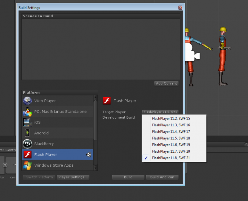Viewport: 248px width, 201px height.
Task: Close the Build Settings window
Action: pos(180,7)
